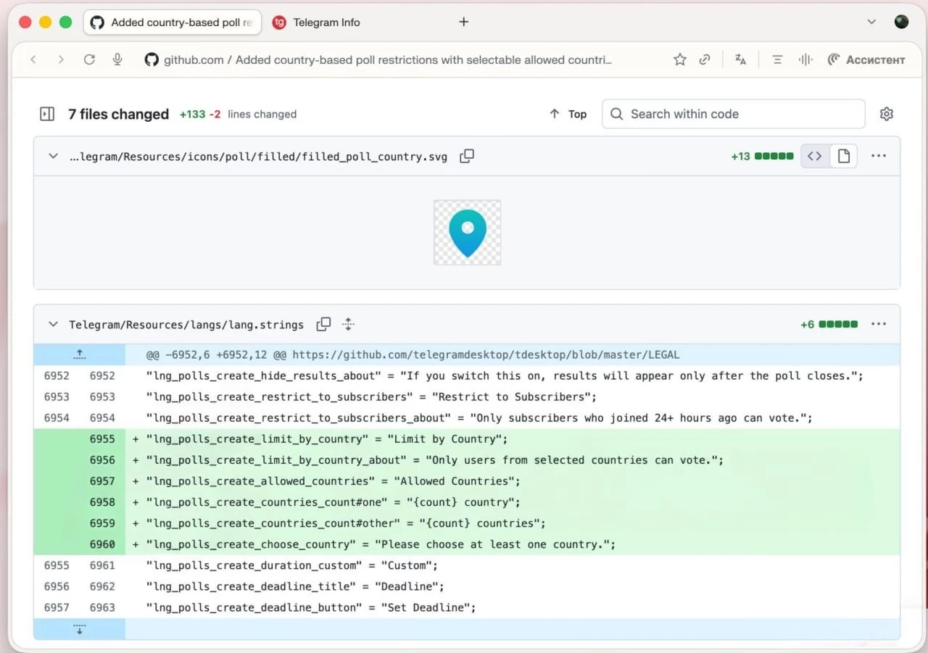Toggle the file tree sidebar panel
This screenshot has height=653, width=928.
[47, 114]
